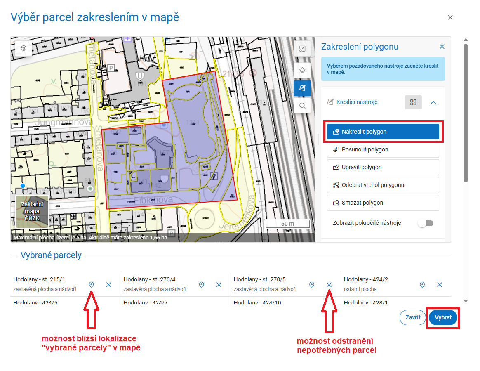Screen dimensions: 480x371
Task: Click the 50 m scale bar
Action: 288,223
